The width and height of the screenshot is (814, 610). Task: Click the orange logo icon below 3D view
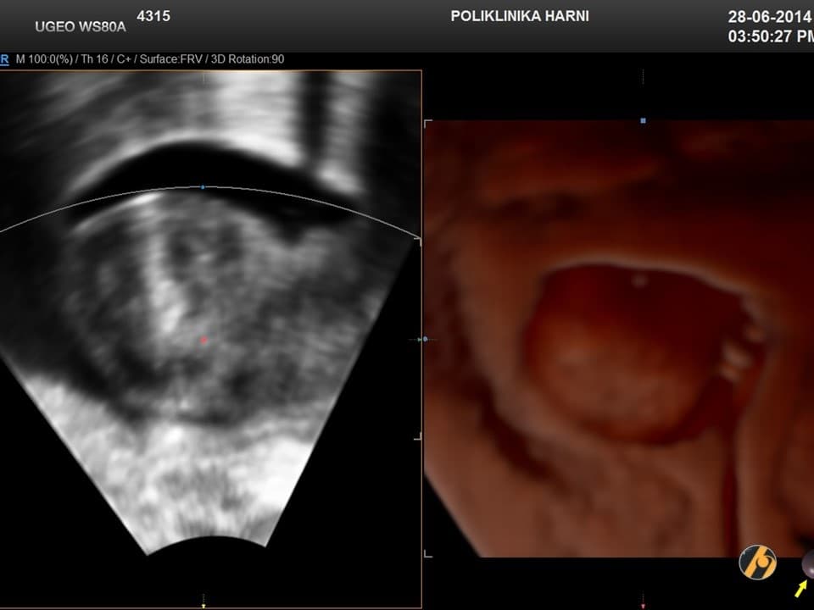click(757, 563)
